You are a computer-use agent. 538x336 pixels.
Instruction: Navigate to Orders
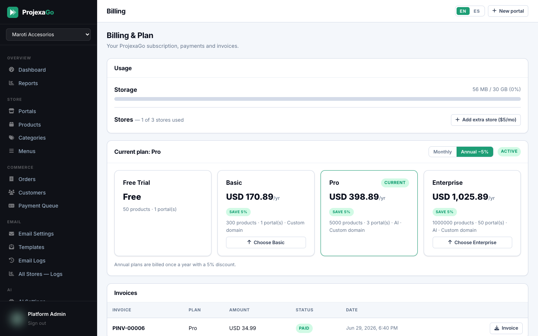point(49,179)
